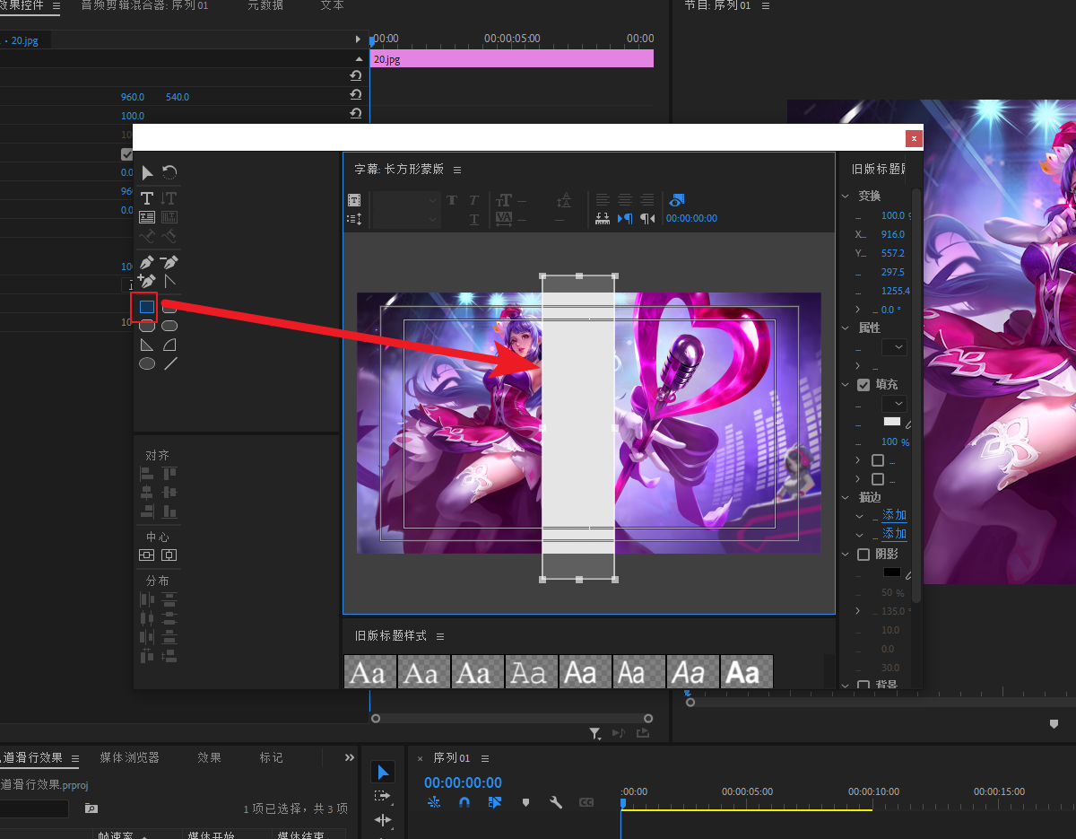Collapse the 描边 strokes section

pyautogui.click(x=846, y=497)
